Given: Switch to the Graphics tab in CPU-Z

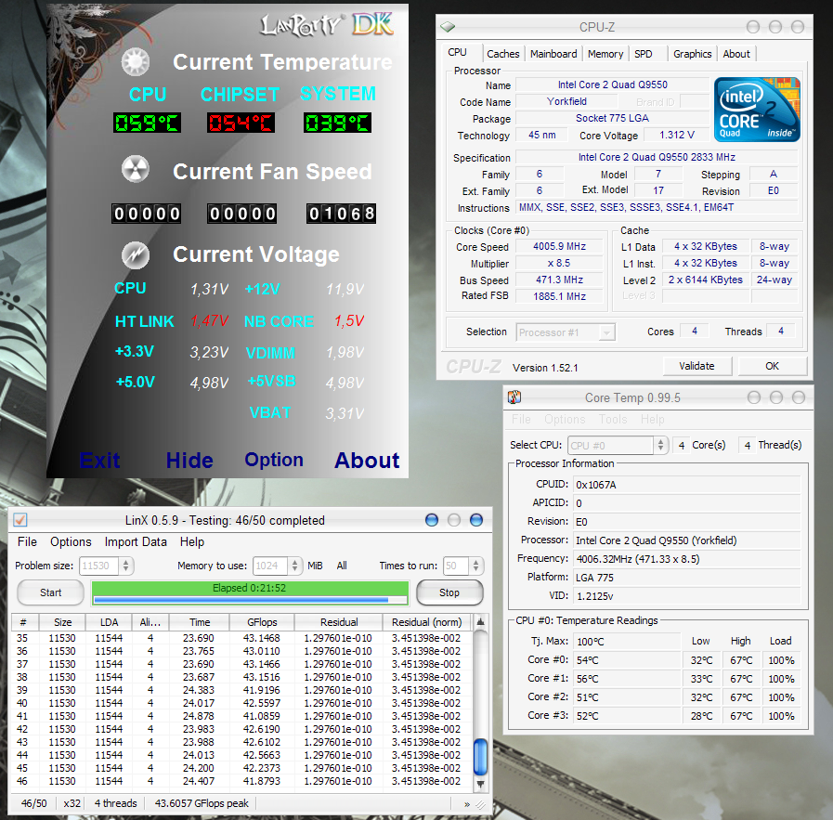Looking at the screenshot, I should click(692, 54).
